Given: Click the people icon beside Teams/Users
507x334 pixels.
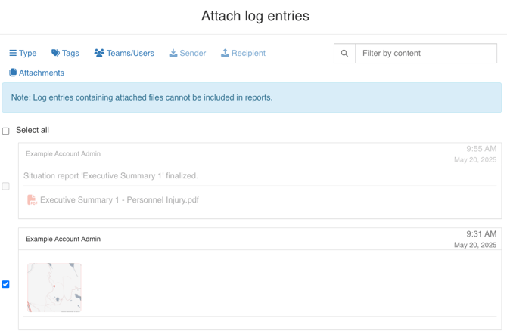Looking at the screenshot, I should (99, 54).
